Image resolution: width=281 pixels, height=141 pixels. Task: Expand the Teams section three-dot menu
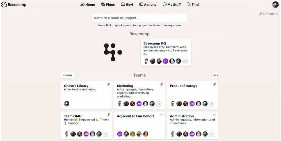pyautogui.click(x=216, y=75)
